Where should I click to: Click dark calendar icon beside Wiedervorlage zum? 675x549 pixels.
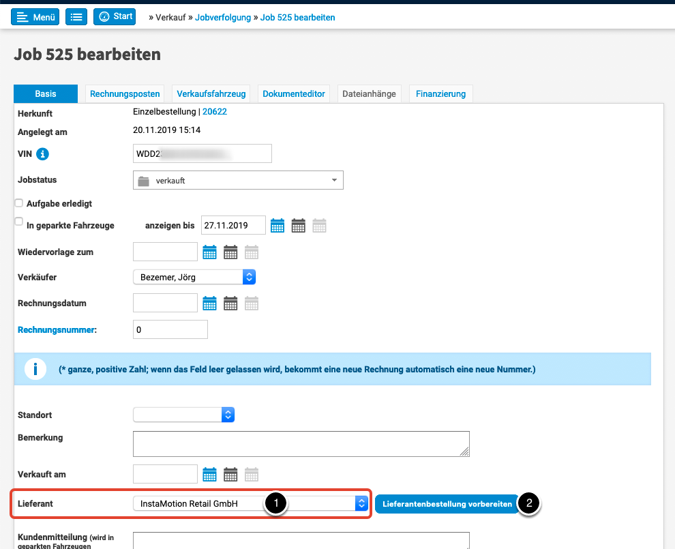230,252
